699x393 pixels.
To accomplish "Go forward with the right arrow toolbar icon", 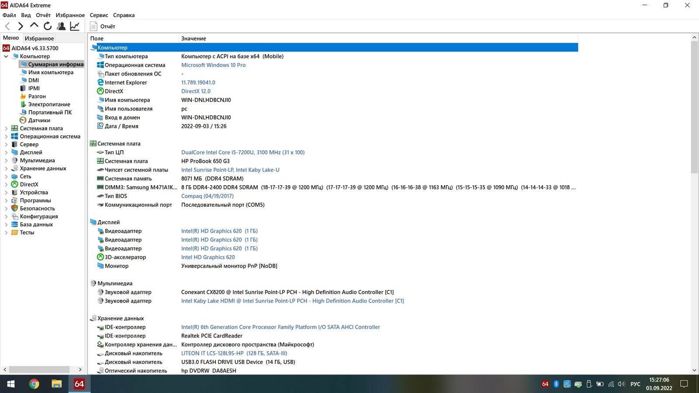I will coord(21,26).
